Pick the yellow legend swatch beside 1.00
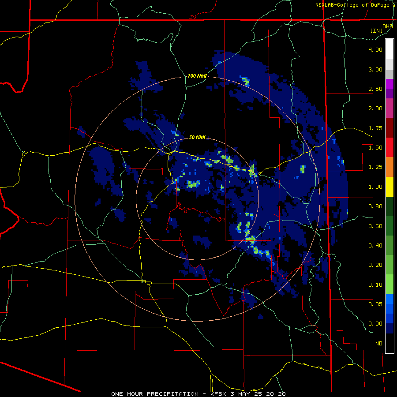Image resolution: width=397 pixels, height=397 pixels. tap(390, 187)
